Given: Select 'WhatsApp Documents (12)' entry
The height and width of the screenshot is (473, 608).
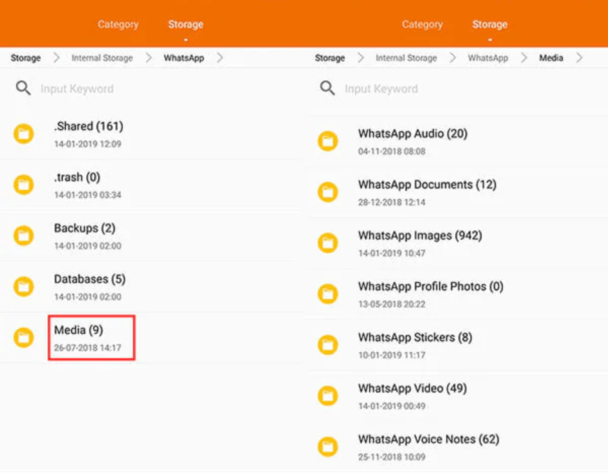Looking at the screenshot, I should pos(427,184).
